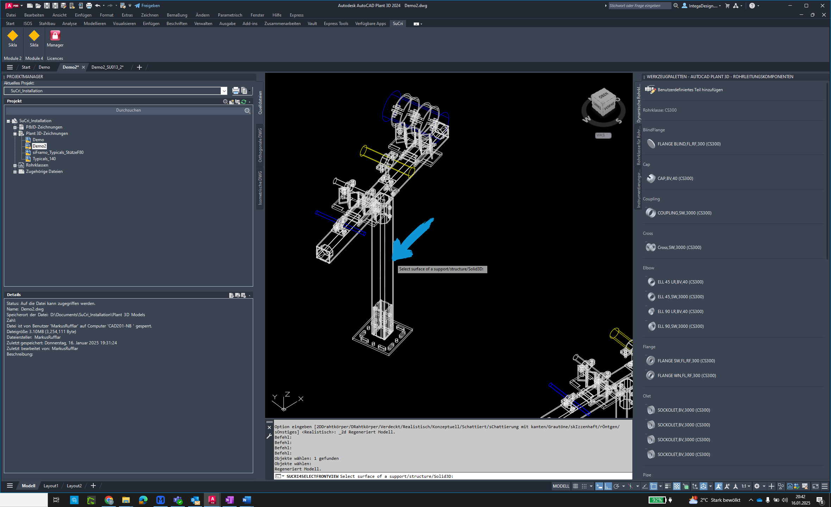Select FLANGE BLIND,FL,RF,300 (CS300) tool
This screenshot has height=507, width=831.
(x=683, y=144)
